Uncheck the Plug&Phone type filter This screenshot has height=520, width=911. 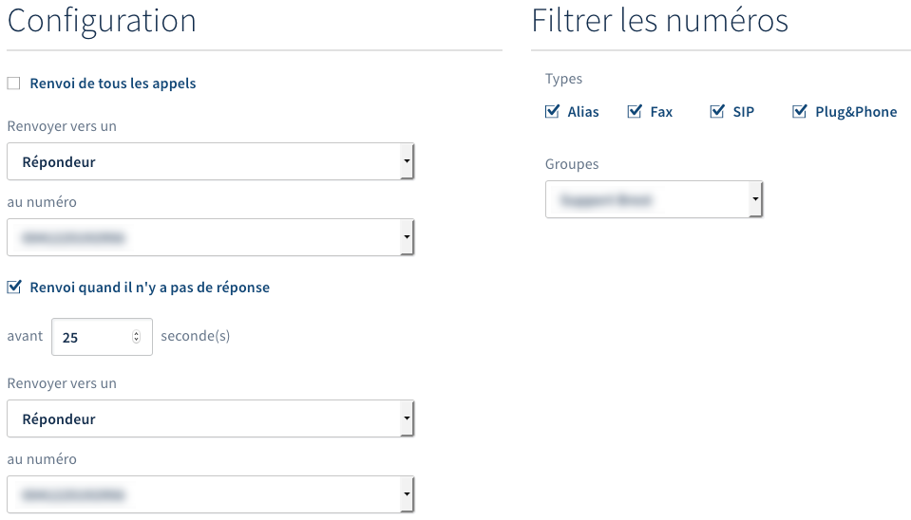point(799,111)
